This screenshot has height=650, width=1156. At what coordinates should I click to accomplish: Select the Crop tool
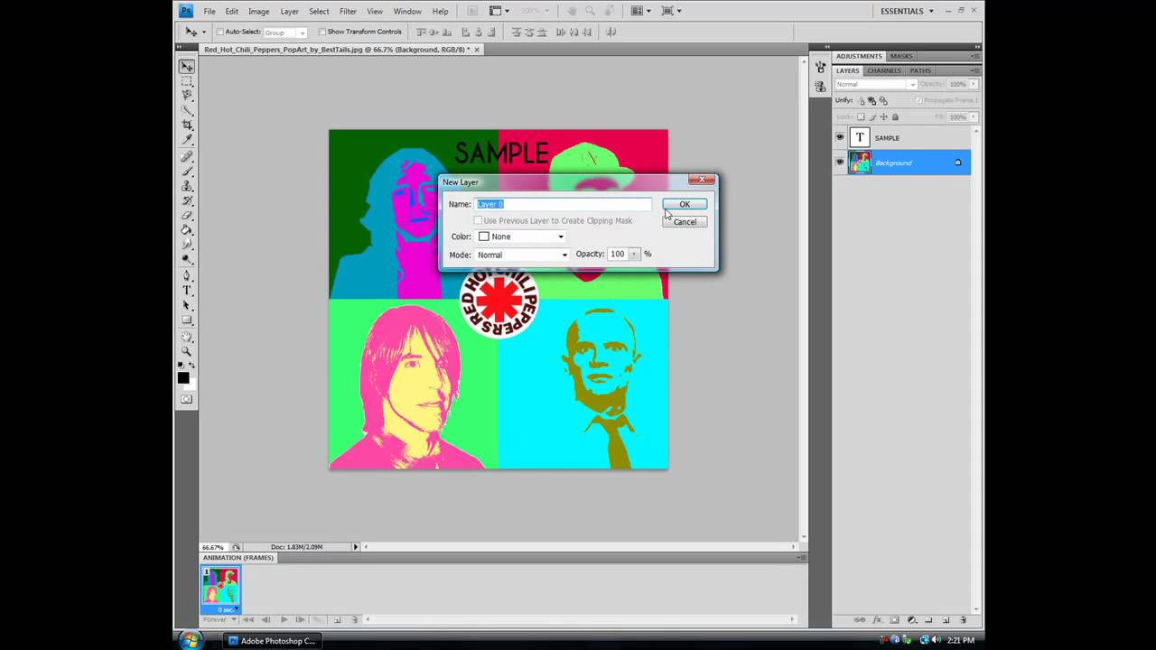coord(187,124)
